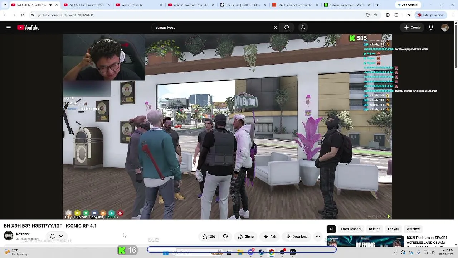The width and height of the screenshot is (458, 258).
Task: Click the video player to pause
Action: [x=227, y=126]
